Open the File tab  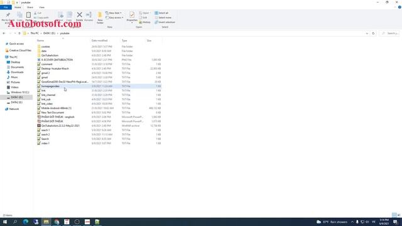(x=6, y=7)
